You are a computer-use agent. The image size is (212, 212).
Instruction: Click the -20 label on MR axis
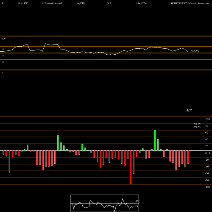[207, 160]
